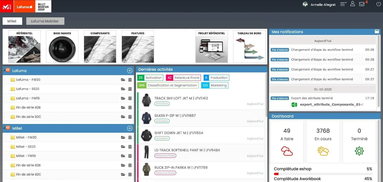This screenshot has width=383, height=182.
Task: Open the FEATURES tile
Action: click(x=138, y=47)
